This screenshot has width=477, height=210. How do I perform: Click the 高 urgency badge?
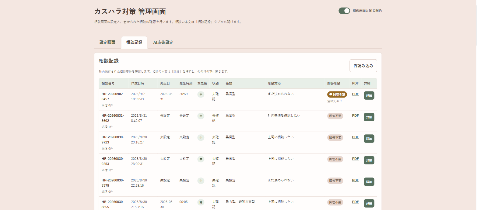(x=201, y=202)
